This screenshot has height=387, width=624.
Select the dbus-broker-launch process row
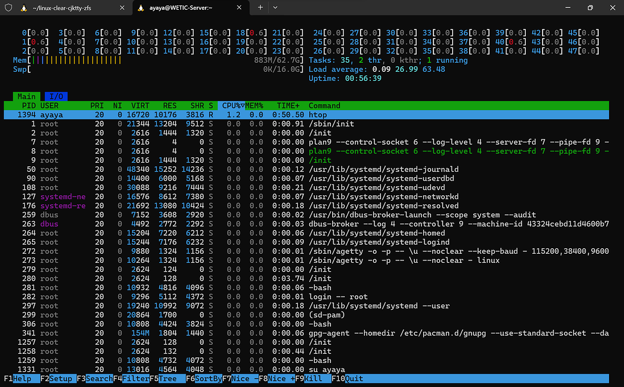coord(306,215)
